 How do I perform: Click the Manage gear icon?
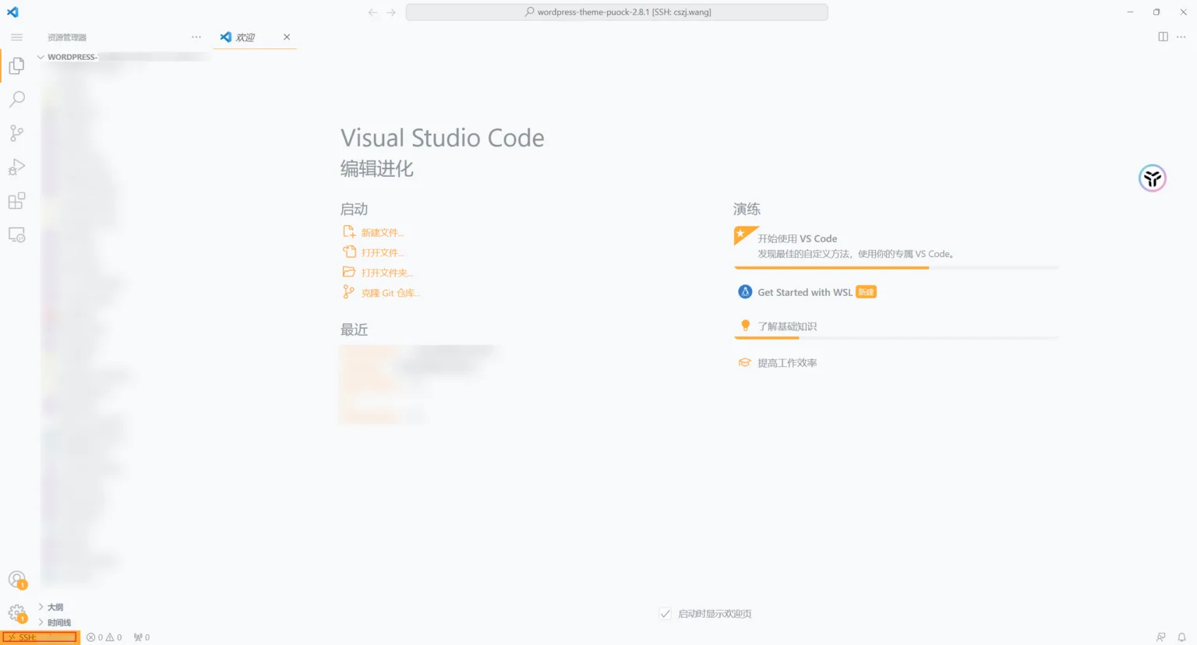coord(16,613)
